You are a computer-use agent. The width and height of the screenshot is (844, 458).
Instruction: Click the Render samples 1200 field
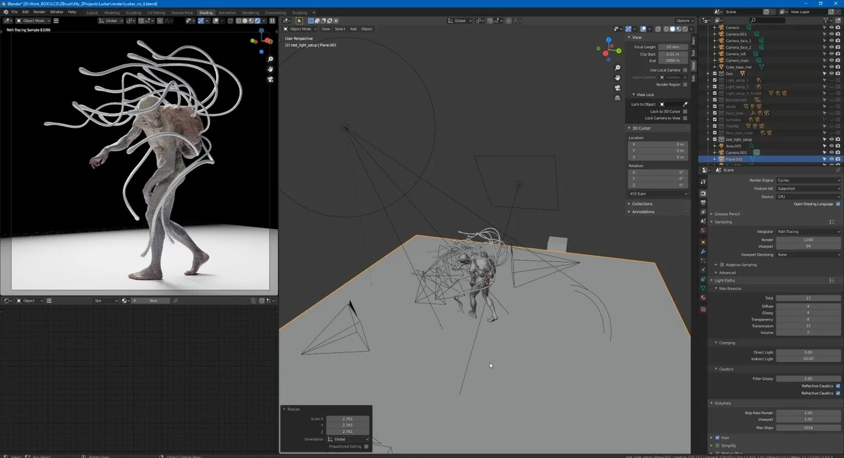[x=808, y=240]
